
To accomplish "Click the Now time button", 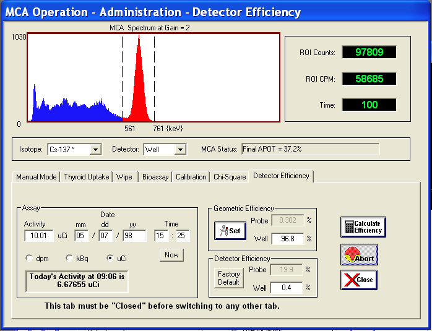I will 171,255.
